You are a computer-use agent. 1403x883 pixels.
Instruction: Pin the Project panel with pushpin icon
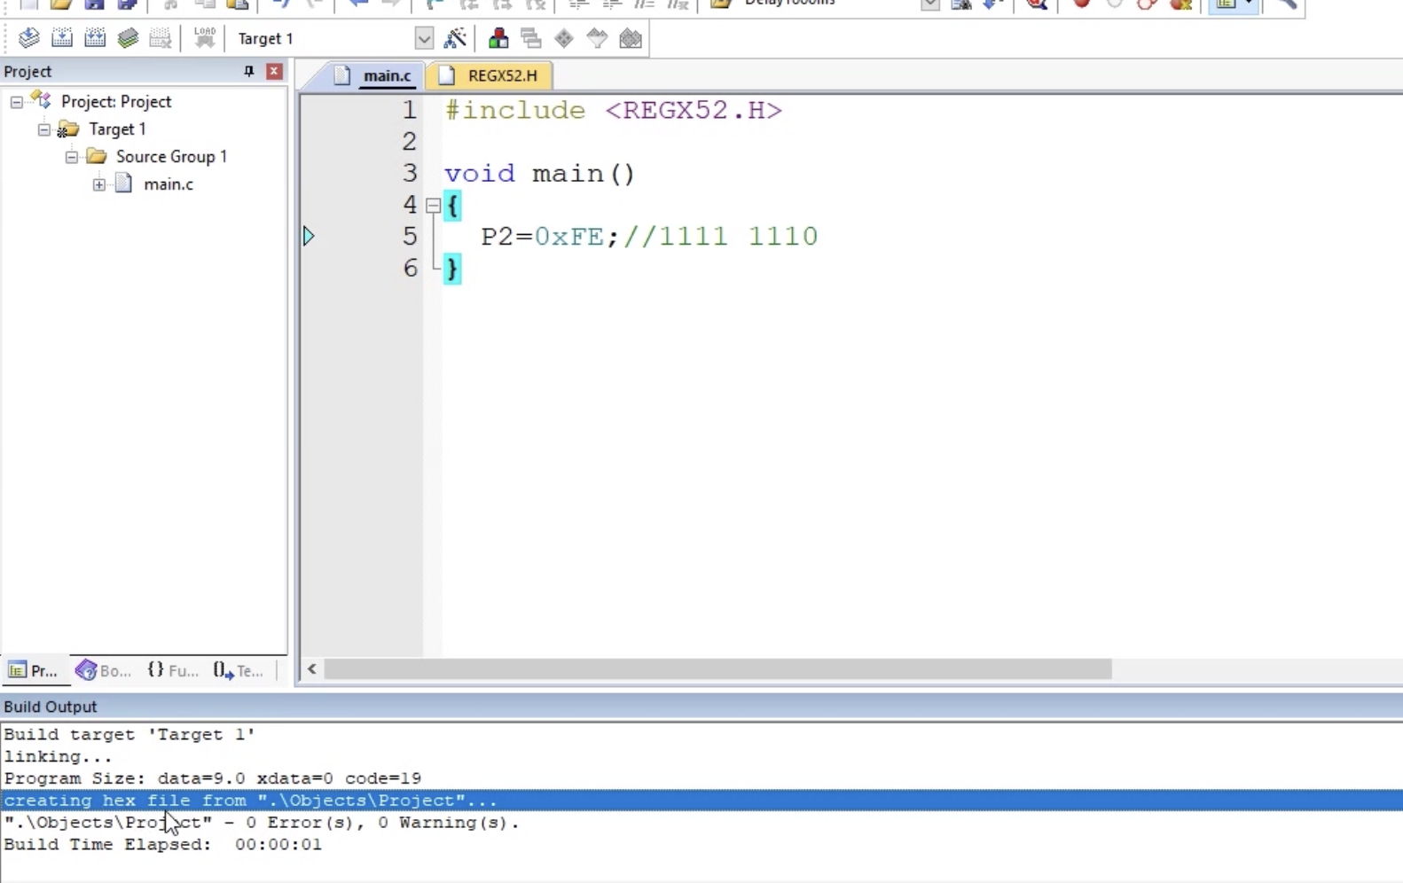[x=249, y=71]
